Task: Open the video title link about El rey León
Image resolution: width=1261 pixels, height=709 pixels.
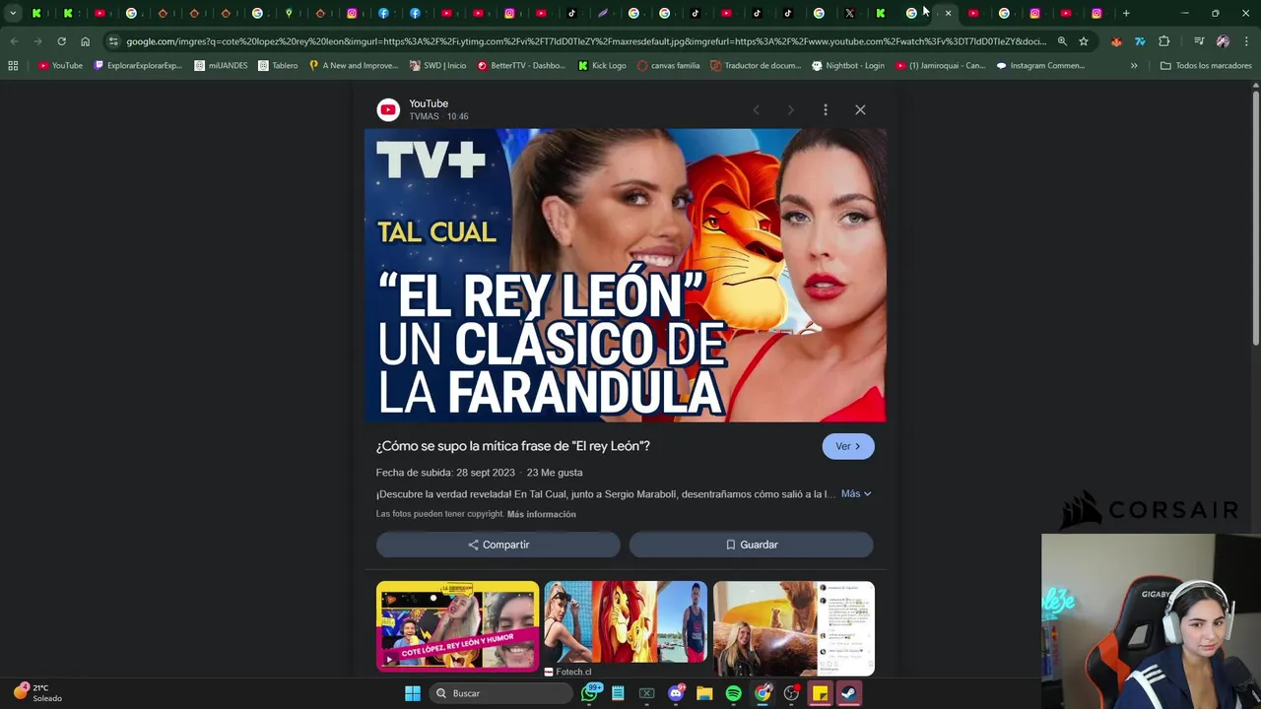Action: click(x=512, y=446)
